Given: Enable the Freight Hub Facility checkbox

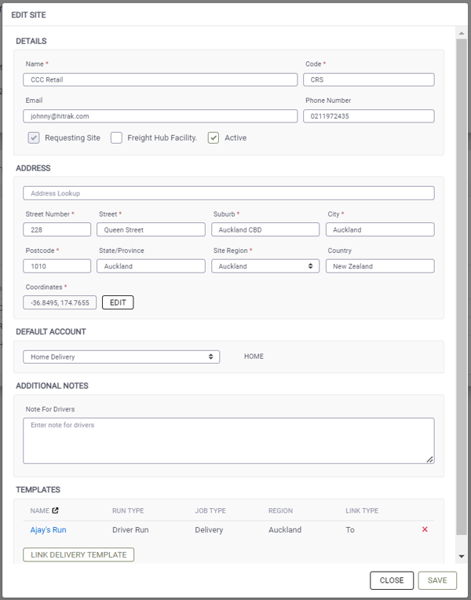Looking at the screenshot, I should tap(116, 137).
